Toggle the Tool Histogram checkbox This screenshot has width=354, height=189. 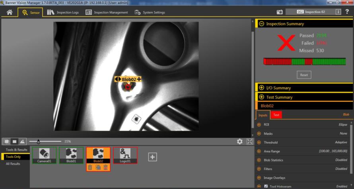[x=266, y=186]
